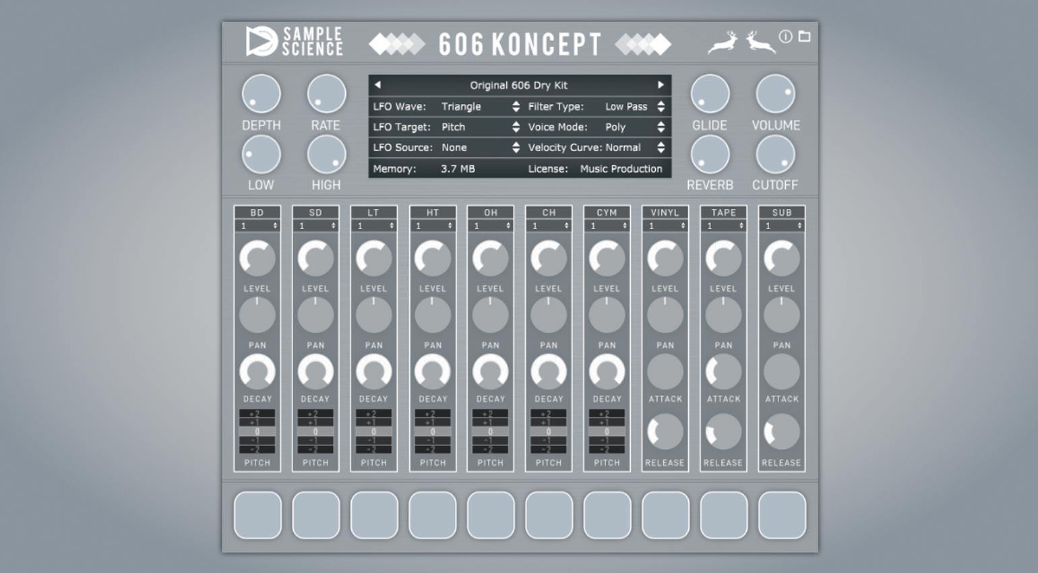Set CH pitch to 0
This screenshot has width=1038, height=573.
[549, 431]
